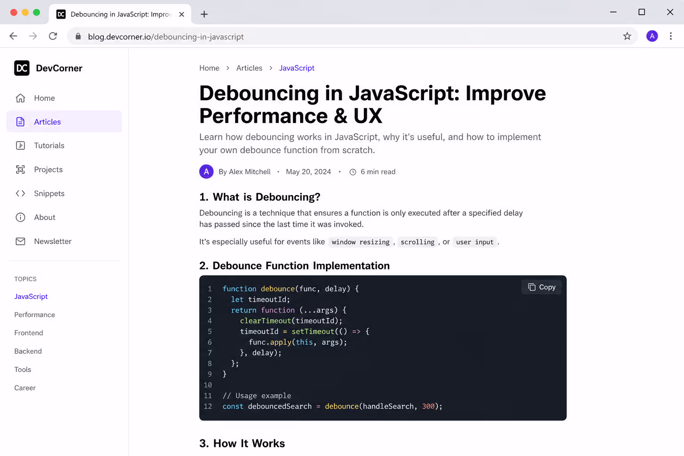Click the Articles breadcrumb link

[x=249, y=68]
